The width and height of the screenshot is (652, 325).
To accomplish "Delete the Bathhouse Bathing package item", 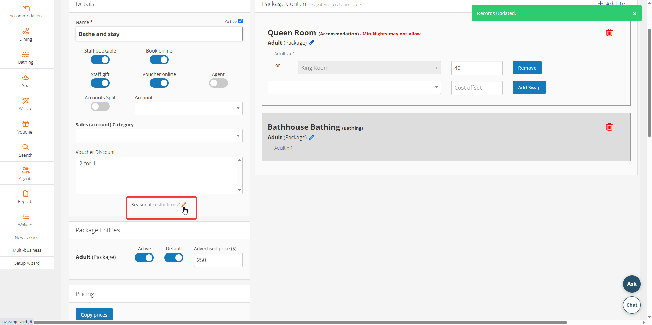I will [609, 127].
